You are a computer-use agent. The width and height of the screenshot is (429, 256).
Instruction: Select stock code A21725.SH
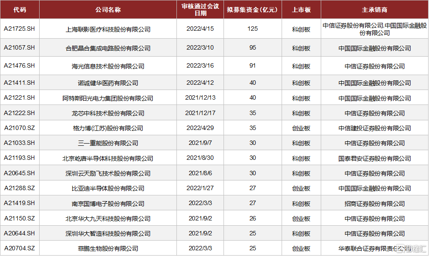(x=19, y=29)
